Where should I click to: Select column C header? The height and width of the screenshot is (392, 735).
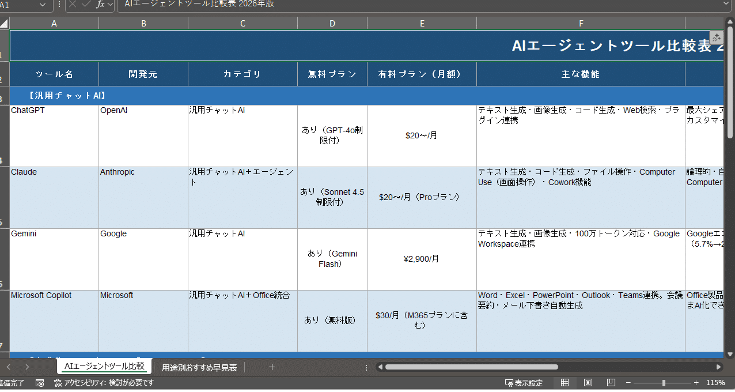tap(243, 24)
